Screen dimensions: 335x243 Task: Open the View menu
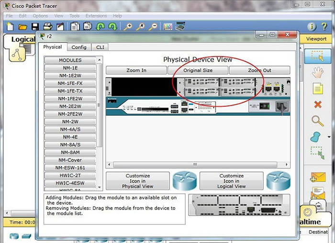pyautogui.click(x=58, y=16)
